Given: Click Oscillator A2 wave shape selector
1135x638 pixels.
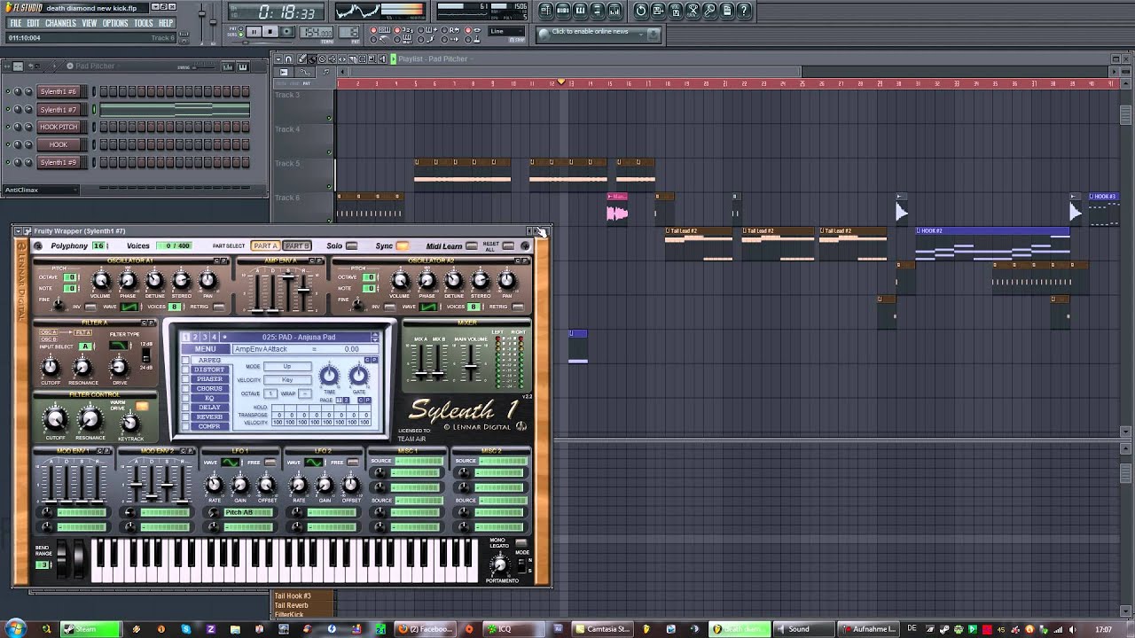Looking at the screenshot, I should (x=428, y=307).
